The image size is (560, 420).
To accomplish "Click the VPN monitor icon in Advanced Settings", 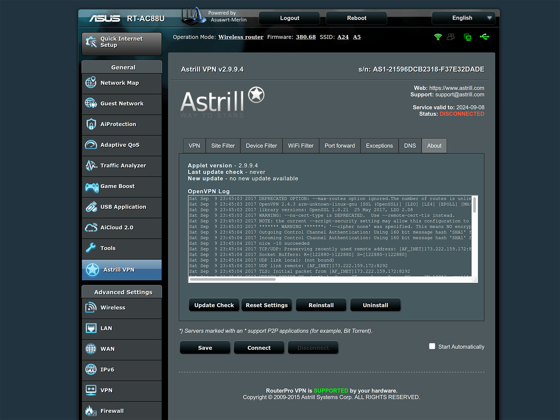I will pyautogui.click(x=91, y=390).
